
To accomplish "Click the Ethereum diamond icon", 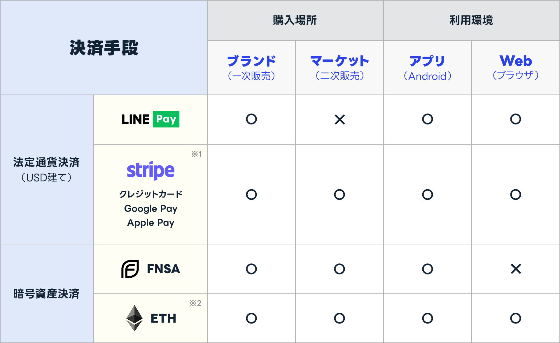I will pyautogui.click(x=134, y=318).
